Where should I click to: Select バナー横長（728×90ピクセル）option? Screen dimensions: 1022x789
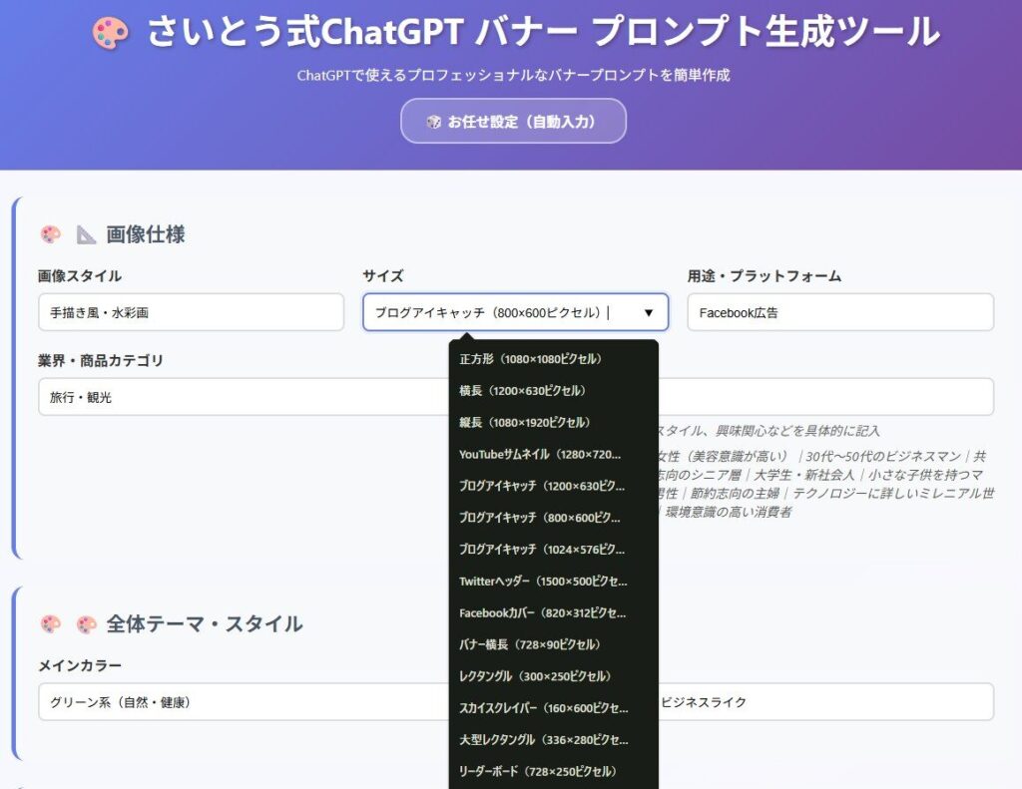pyautogui.click(x=553, y=644)
